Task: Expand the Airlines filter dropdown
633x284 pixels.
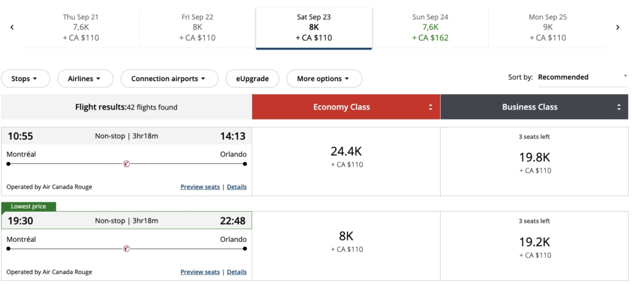Action: 85,79
